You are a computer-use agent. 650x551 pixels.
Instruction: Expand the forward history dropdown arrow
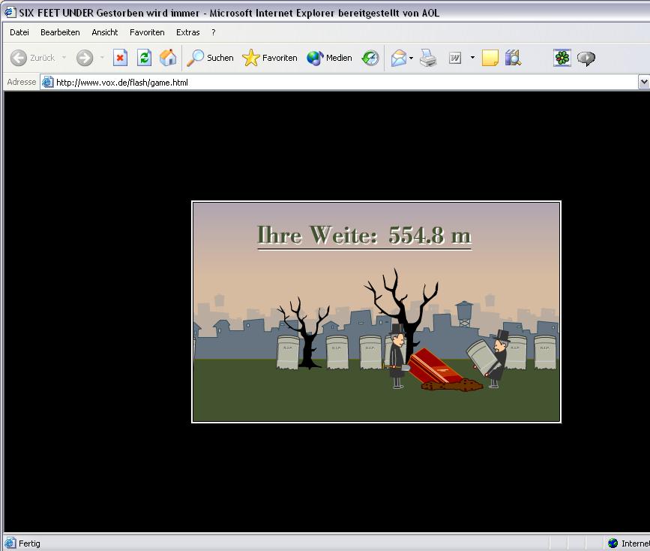[x=101, y=58]
